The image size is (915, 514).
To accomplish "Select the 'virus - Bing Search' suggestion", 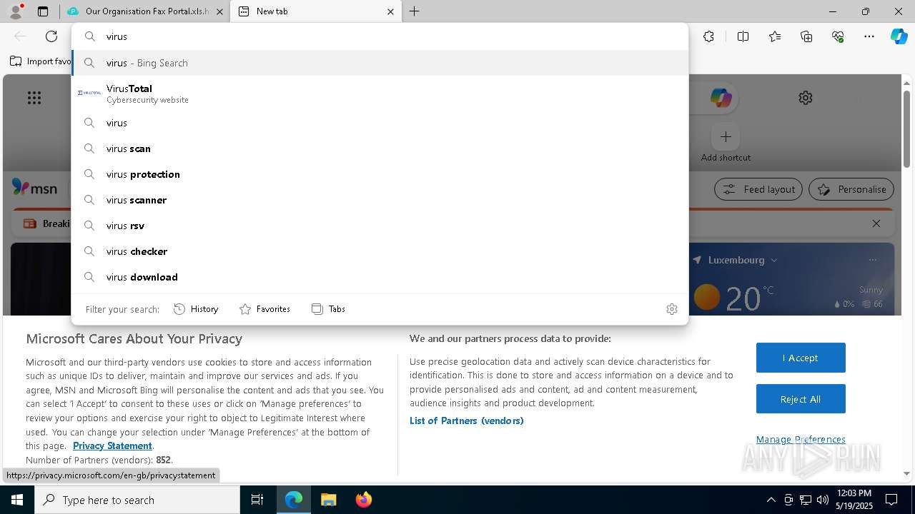I will (x=380, y=63).
